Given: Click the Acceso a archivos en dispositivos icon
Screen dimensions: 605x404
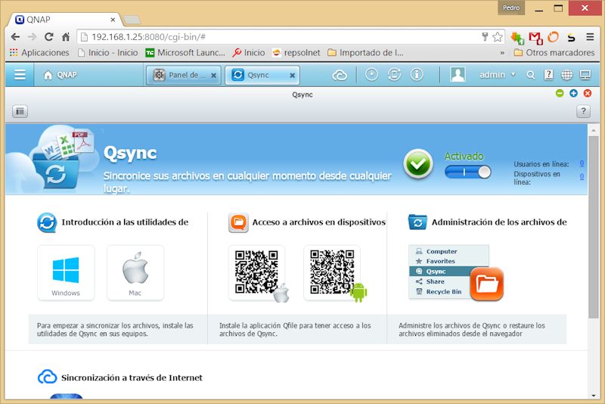Looking at the screenshot, I should pyautogui.click(x=238, y=222).
